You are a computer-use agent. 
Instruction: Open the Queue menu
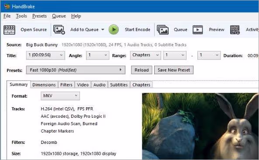[x=59, y=16]
